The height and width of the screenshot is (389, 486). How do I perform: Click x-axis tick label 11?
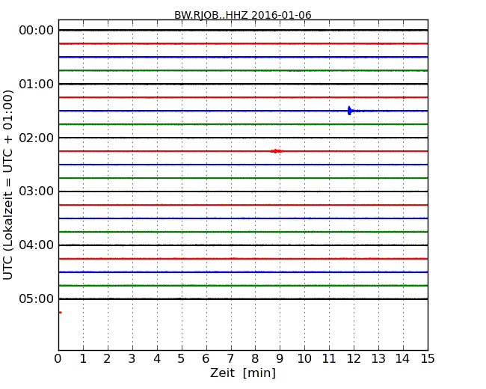[329, 359]
